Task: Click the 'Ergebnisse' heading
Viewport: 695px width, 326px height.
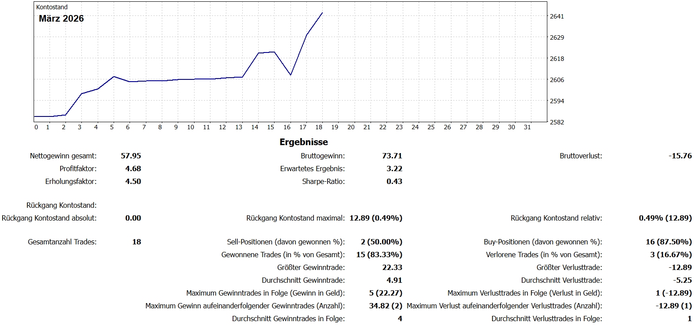Action: click(x=304, y=142)
